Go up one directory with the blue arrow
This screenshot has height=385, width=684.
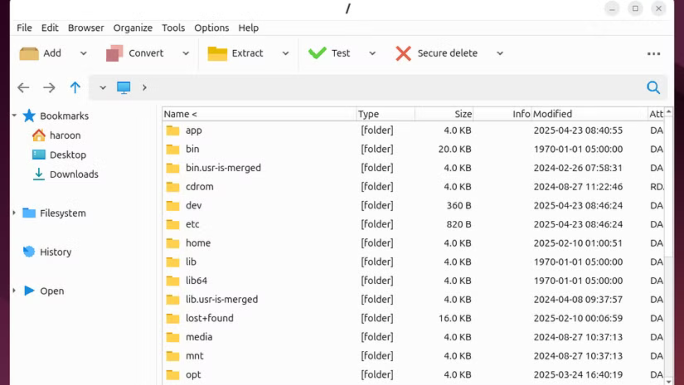click(75, 87)
